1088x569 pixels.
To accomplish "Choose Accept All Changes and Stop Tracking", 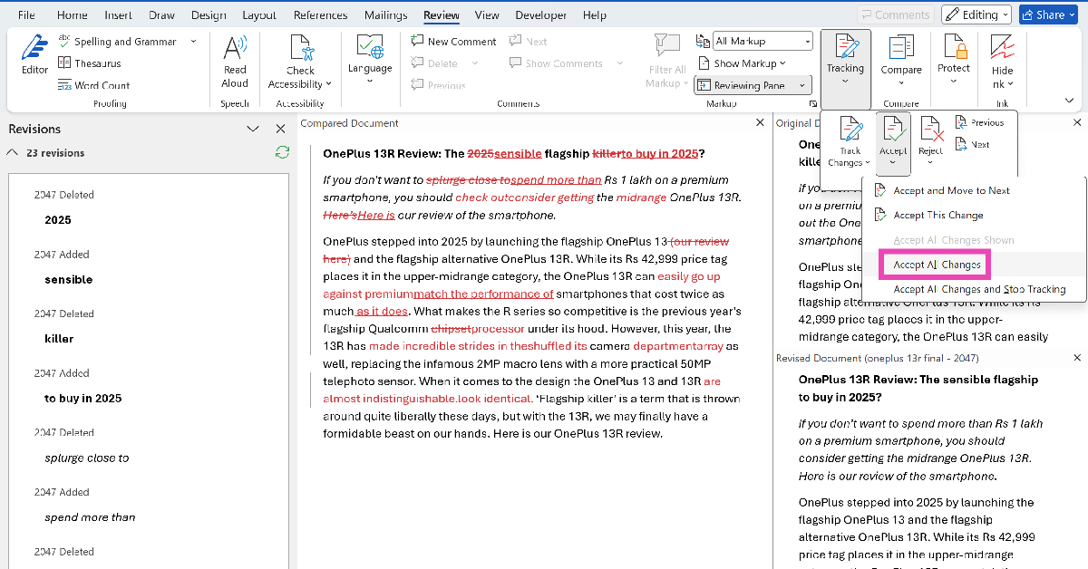I will 979,289.
